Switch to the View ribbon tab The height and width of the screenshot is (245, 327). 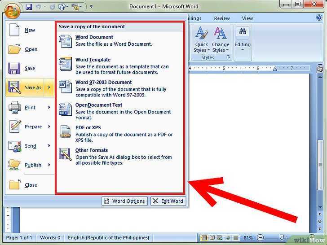pos(247,18)
